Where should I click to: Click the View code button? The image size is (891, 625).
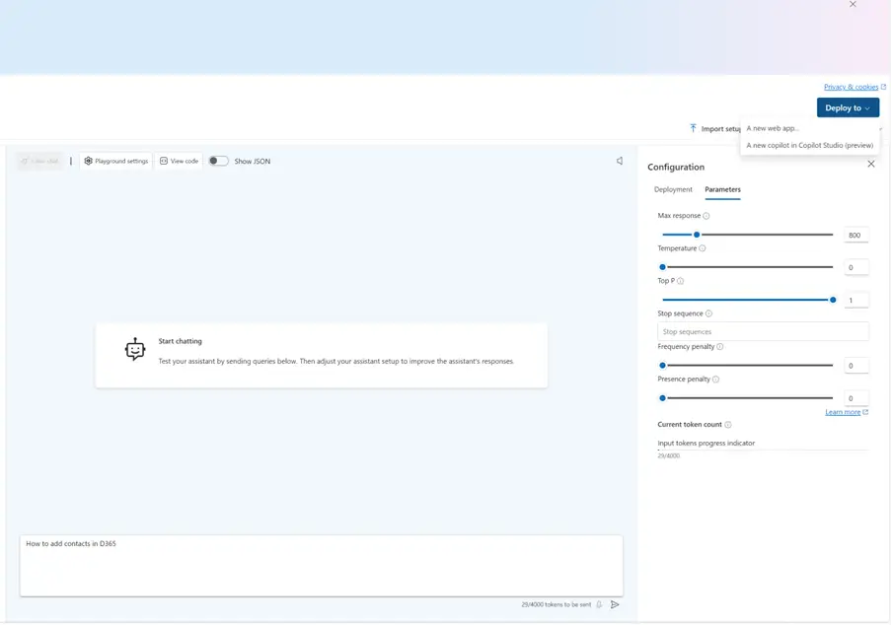coord(179,162)
